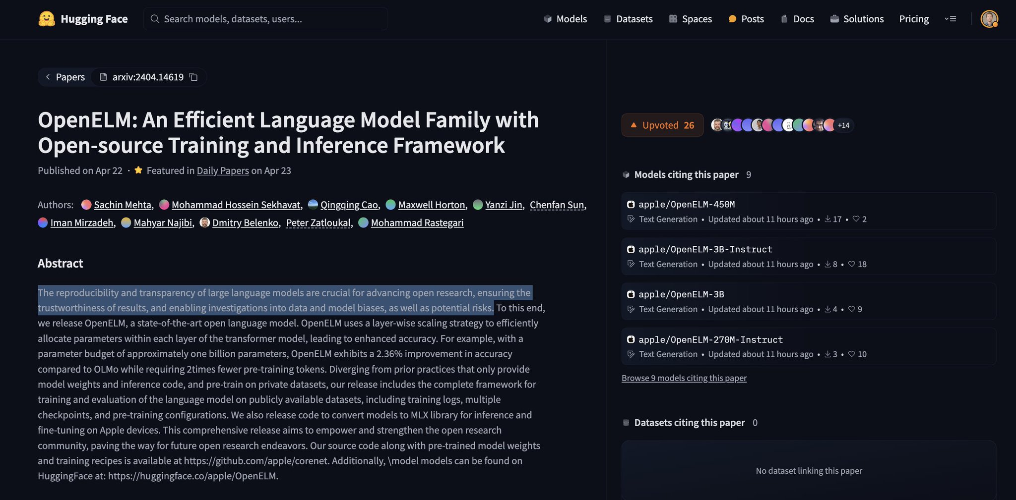Image resolution: width=1016 pixels, height=500 pixels.
Task: Open the user profile avatar menu
Action: (x=989, y=19)
